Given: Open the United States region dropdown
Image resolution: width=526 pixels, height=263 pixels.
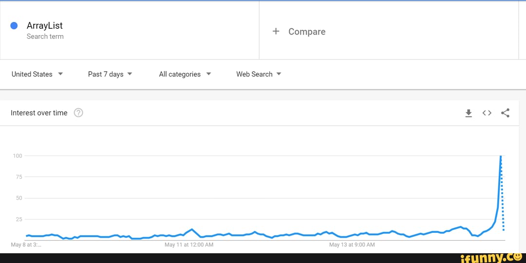Looking at the screenshot, I should coord(38,74).
